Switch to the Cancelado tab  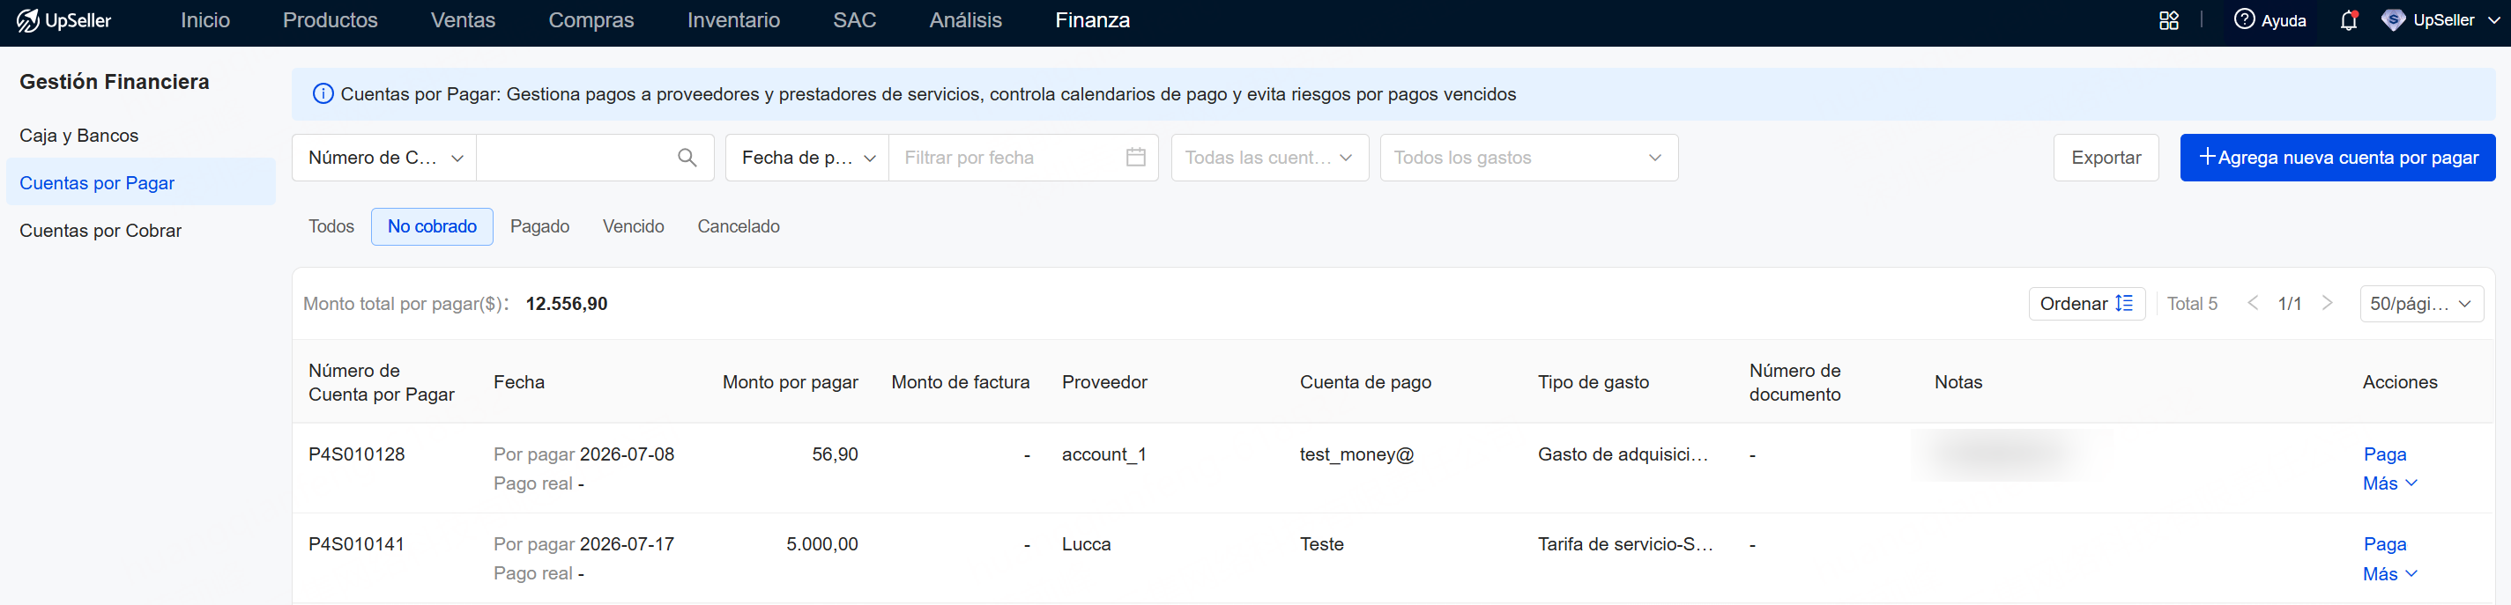(739, 227)
